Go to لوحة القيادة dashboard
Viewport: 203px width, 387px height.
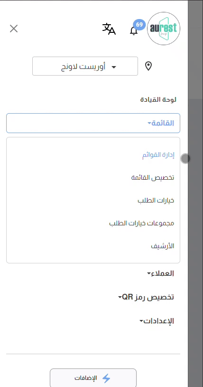pos(158,100)
